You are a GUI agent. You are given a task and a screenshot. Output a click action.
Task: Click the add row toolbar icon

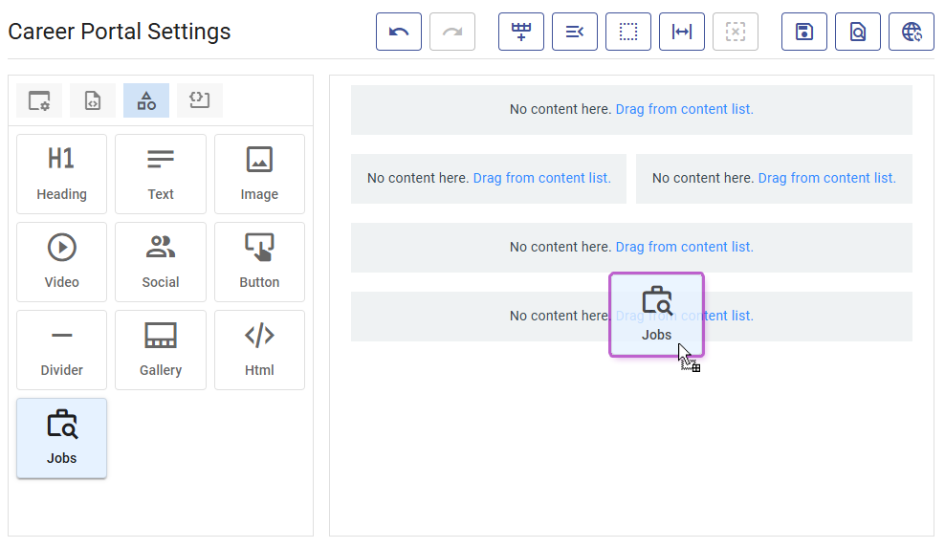[x=521, y=32]
